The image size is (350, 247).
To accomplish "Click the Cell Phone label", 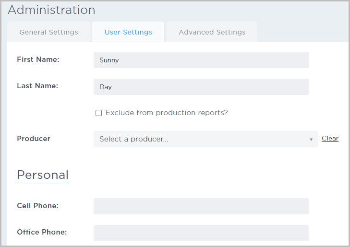I will click(37, 206).
